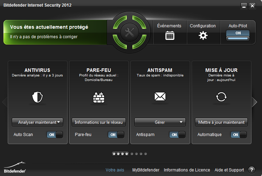Open Informations sur le réseau
This screenshot has width=262, height=176.
click(x=99, y=122)
